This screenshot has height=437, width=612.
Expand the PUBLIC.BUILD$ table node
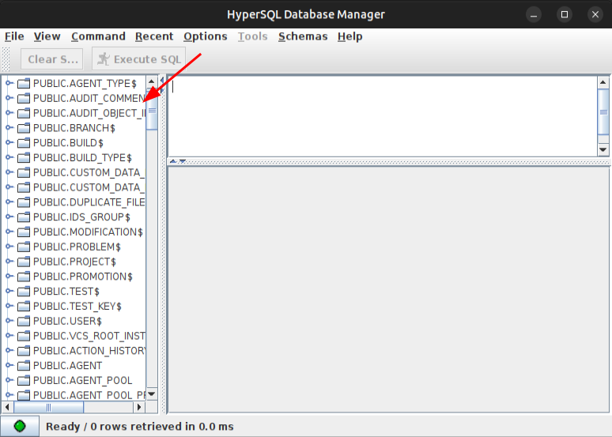click(9, 143)
